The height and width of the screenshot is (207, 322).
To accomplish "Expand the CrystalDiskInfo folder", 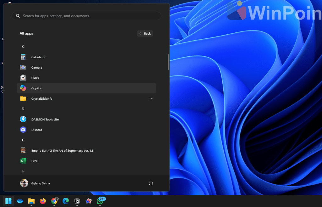I will [x=152, y=98].
